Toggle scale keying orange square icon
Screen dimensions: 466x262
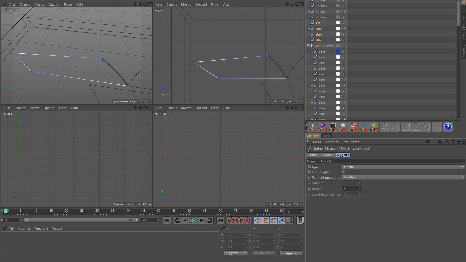tap(266, 220)
